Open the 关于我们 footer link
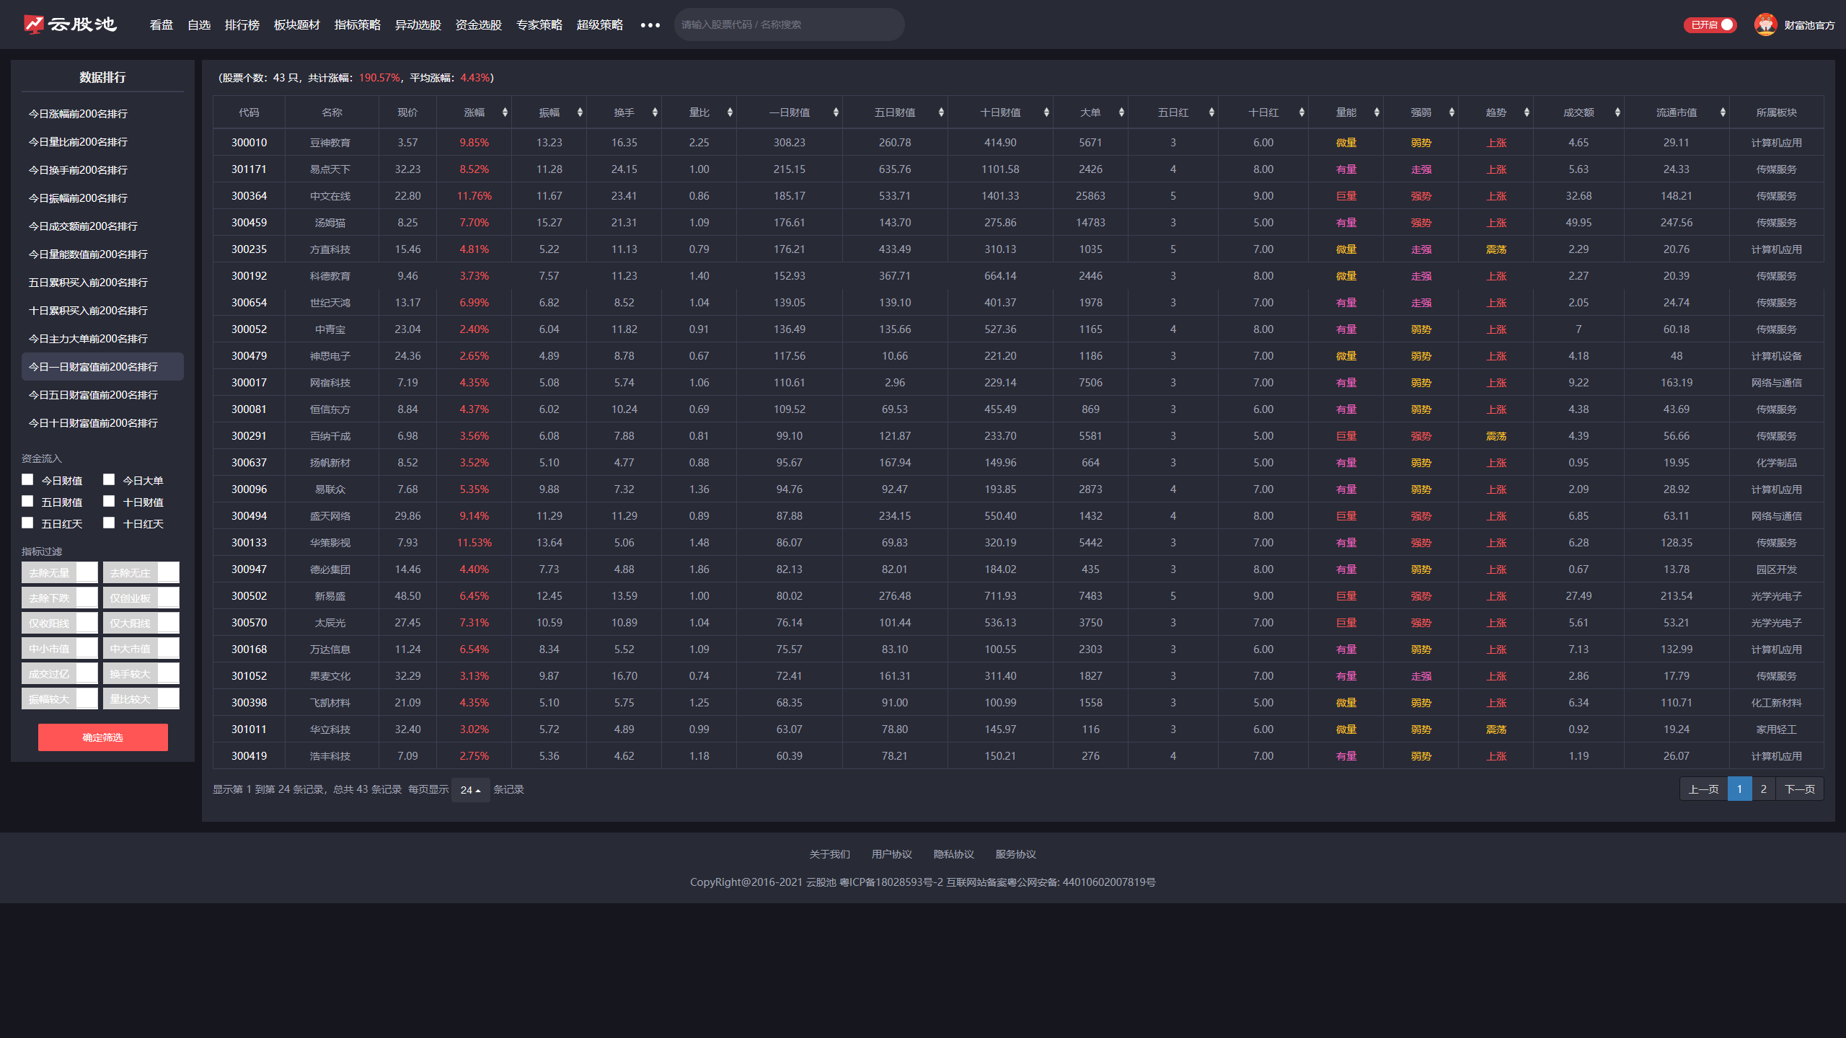Viewport: 1846px width, 1038px height. [x=829, y=854]
